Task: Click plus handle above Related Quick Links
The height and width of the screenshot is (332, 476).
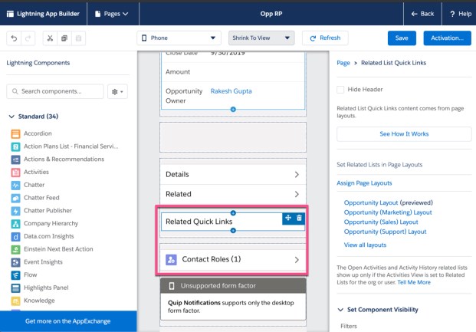Action: [233, 213]
